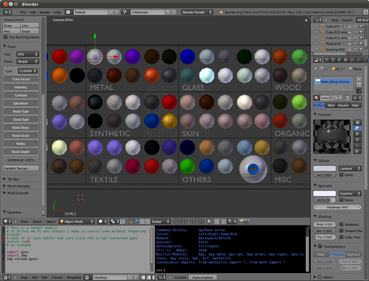Open World properties tab globe icon
Screen dimensions: 369x281
tap(339, 60)
